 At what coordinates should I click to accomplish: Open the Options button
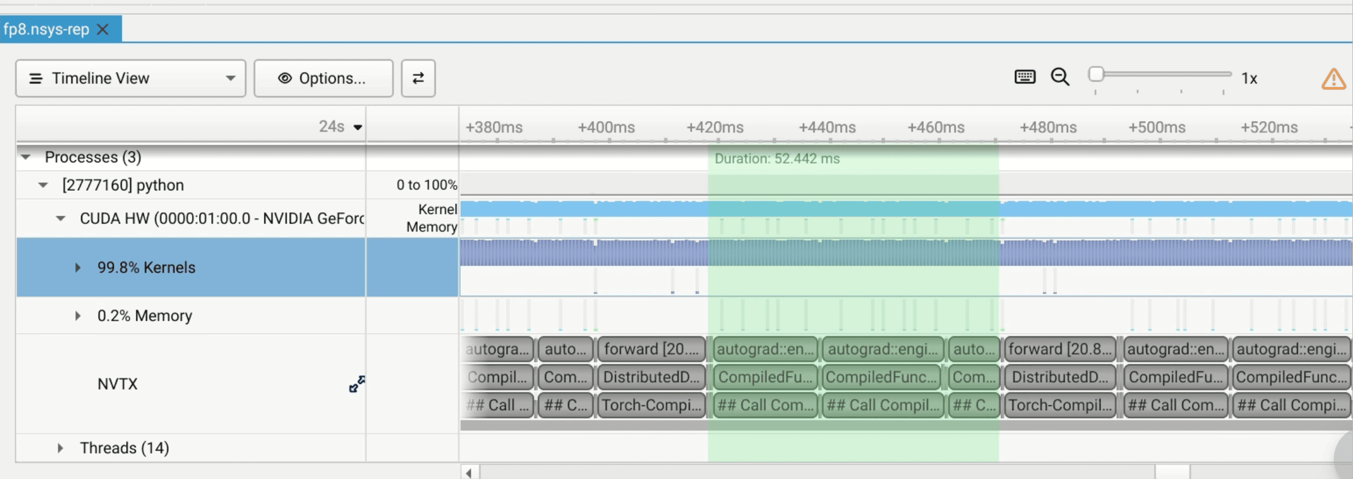[x=323, y=78]
